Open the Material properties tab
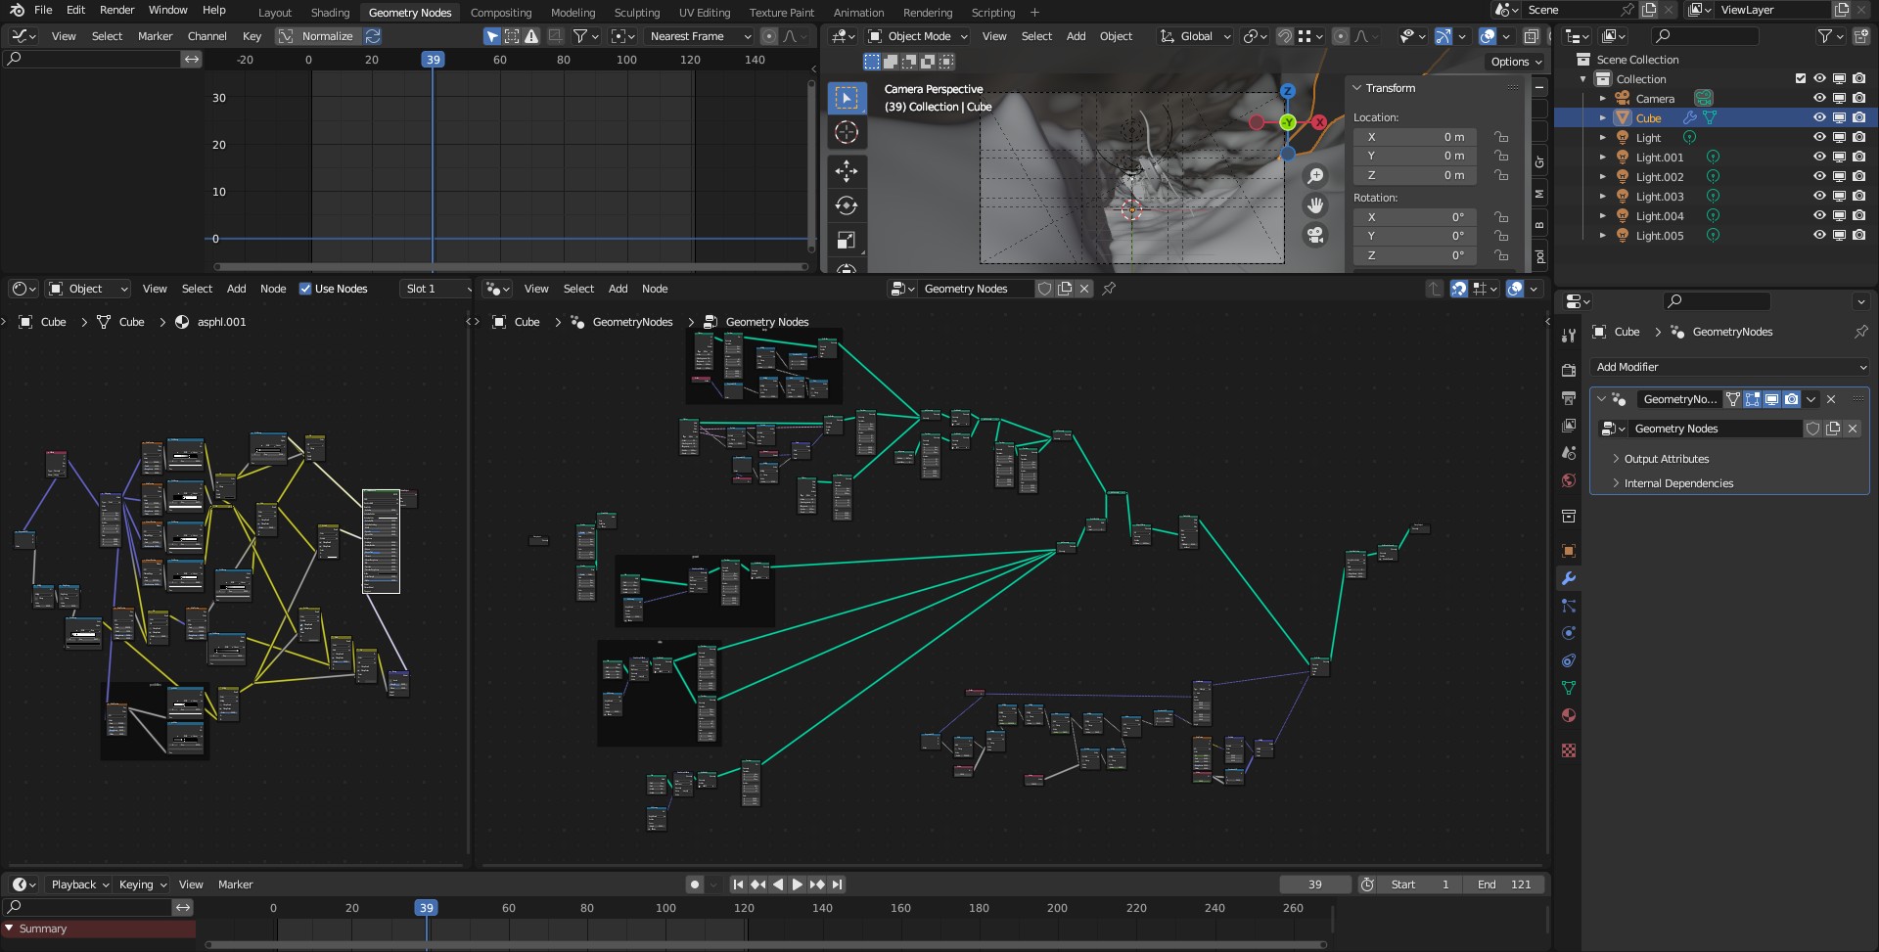Image resolution: width=1879 pixels, height=952 pixels. [x=1569, y=715]
